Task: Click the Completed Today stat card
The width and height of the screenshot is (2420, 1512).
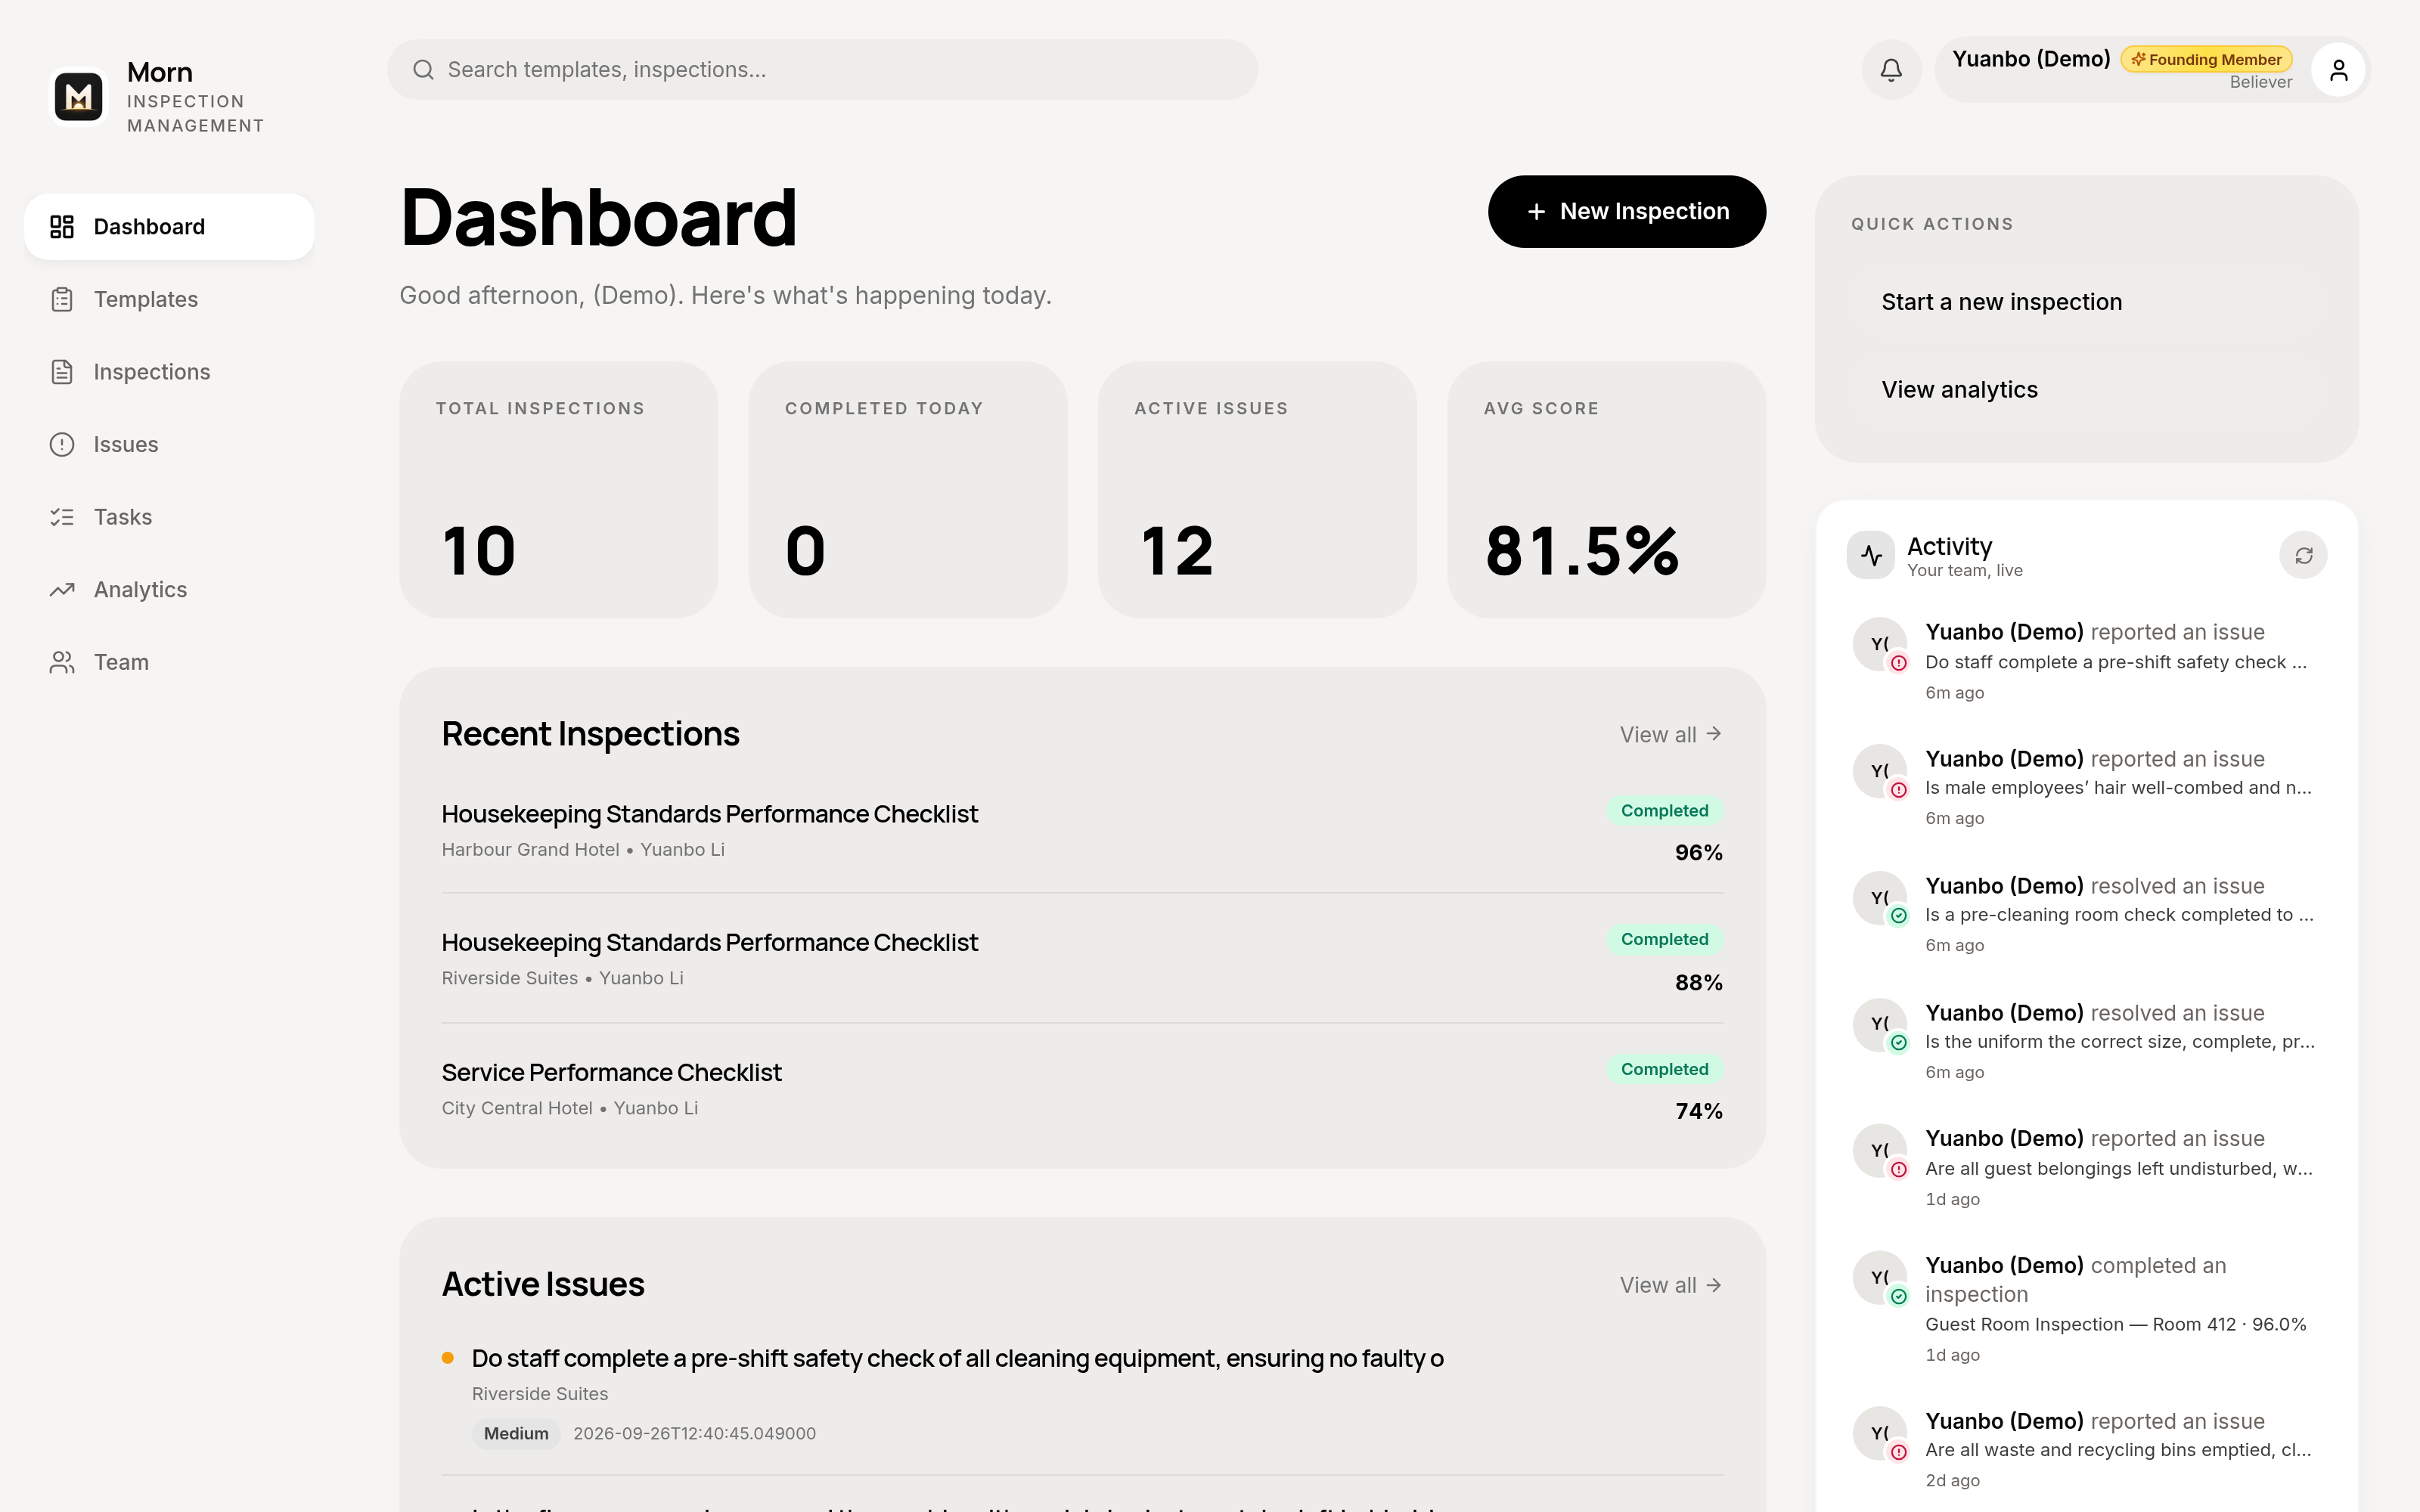Action: (x=908, y=490)
